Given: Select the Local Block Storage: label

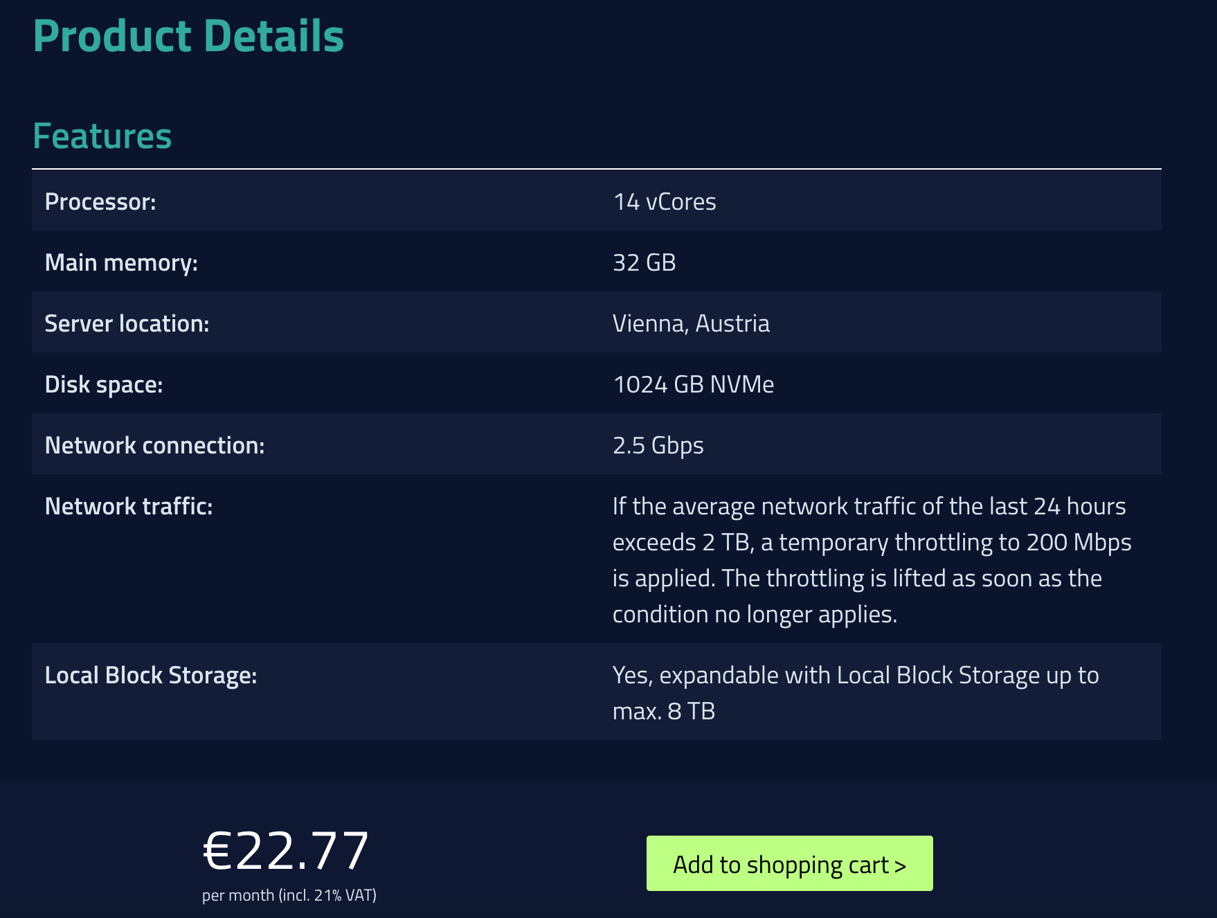Looking at the screenshot, I should (151, 675).
